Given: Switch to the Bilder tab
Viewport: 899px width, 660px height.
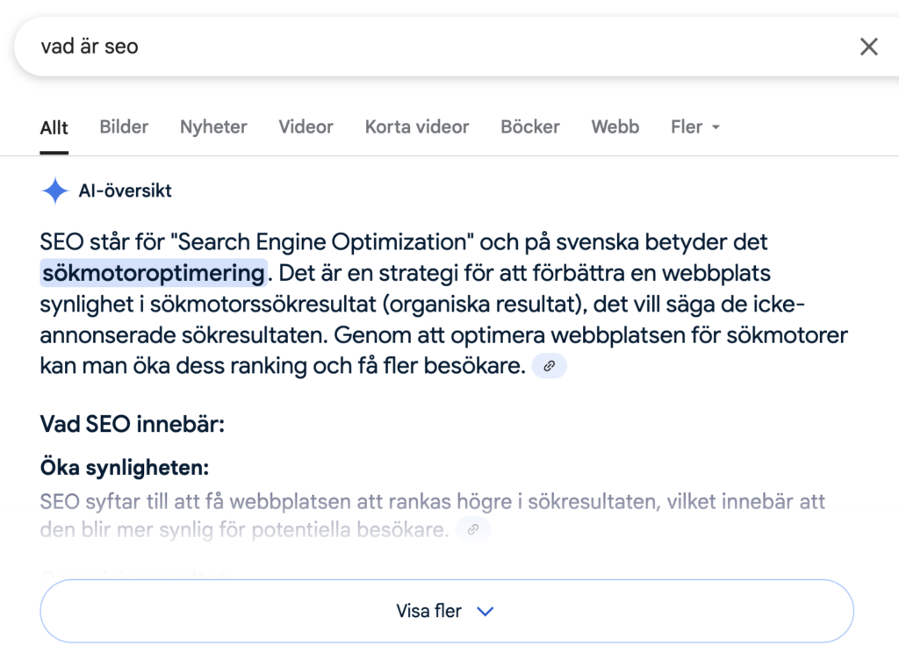Looking at the screenshot, I should 124,126.
